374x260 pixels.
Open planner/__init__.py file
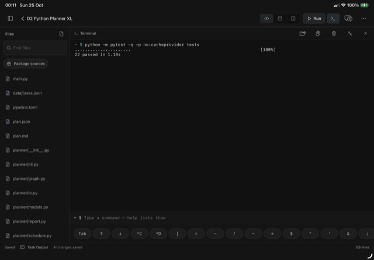click(x=35, y=150)
